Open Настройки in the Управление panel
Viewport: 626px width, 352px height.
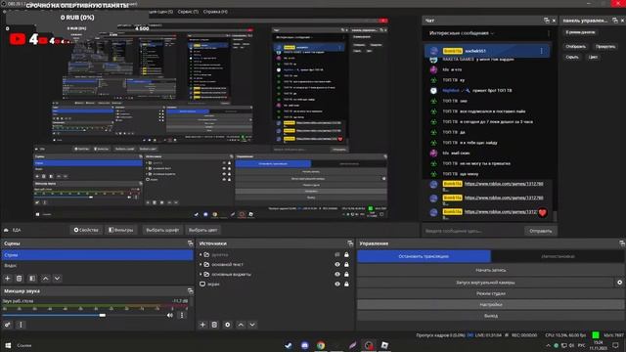pyautogui.click(x=491, y=304)
